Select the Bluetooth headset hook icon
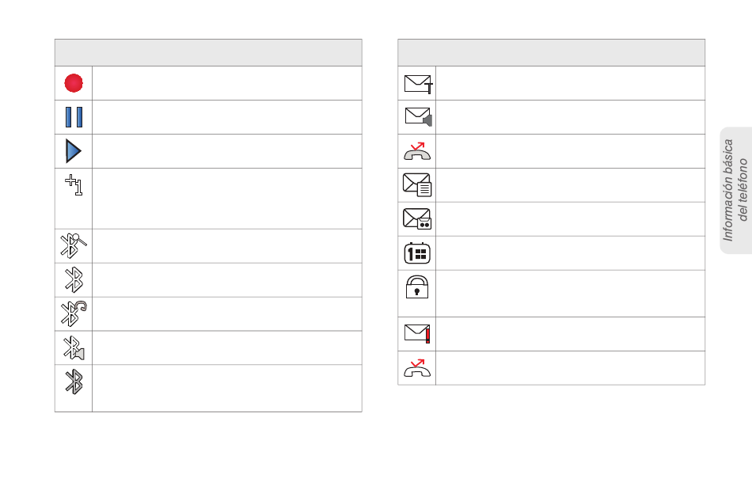752x501 pixels. pos(74,313)
